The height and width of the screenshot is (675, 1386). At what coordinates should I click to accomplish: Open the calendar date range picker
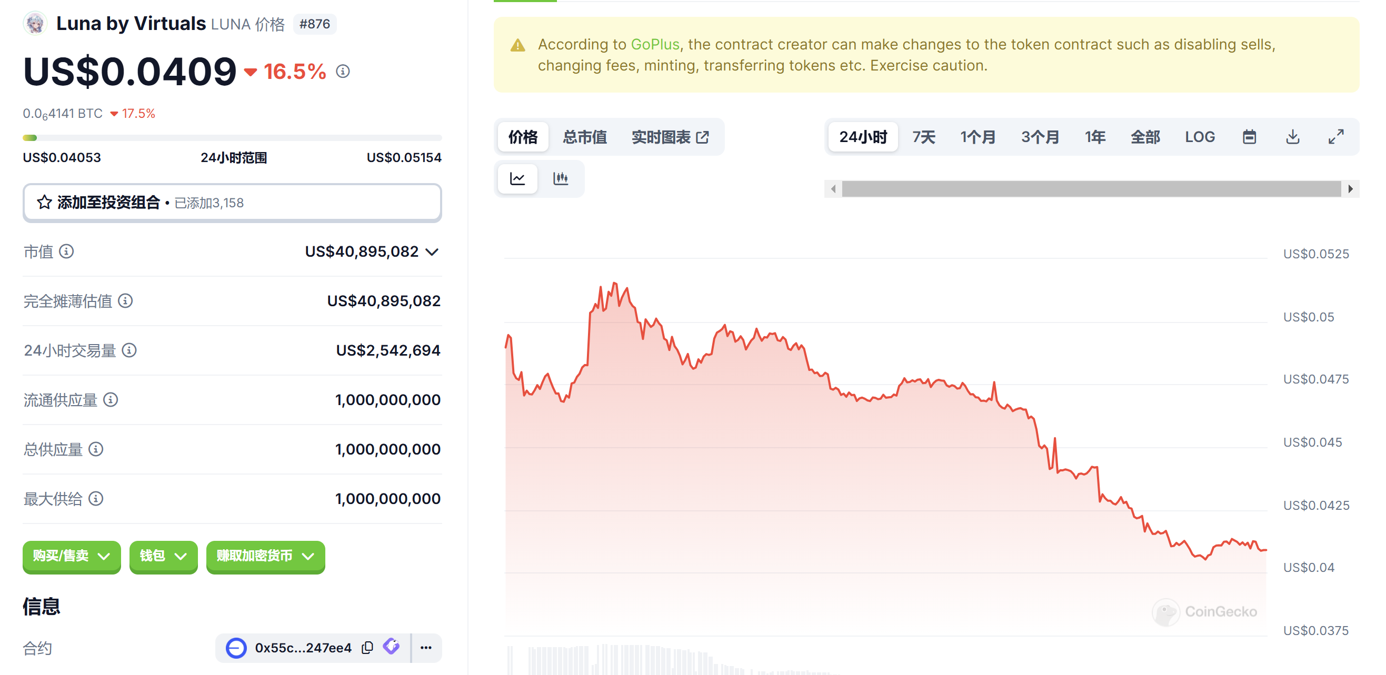(x=1249, y=137)
